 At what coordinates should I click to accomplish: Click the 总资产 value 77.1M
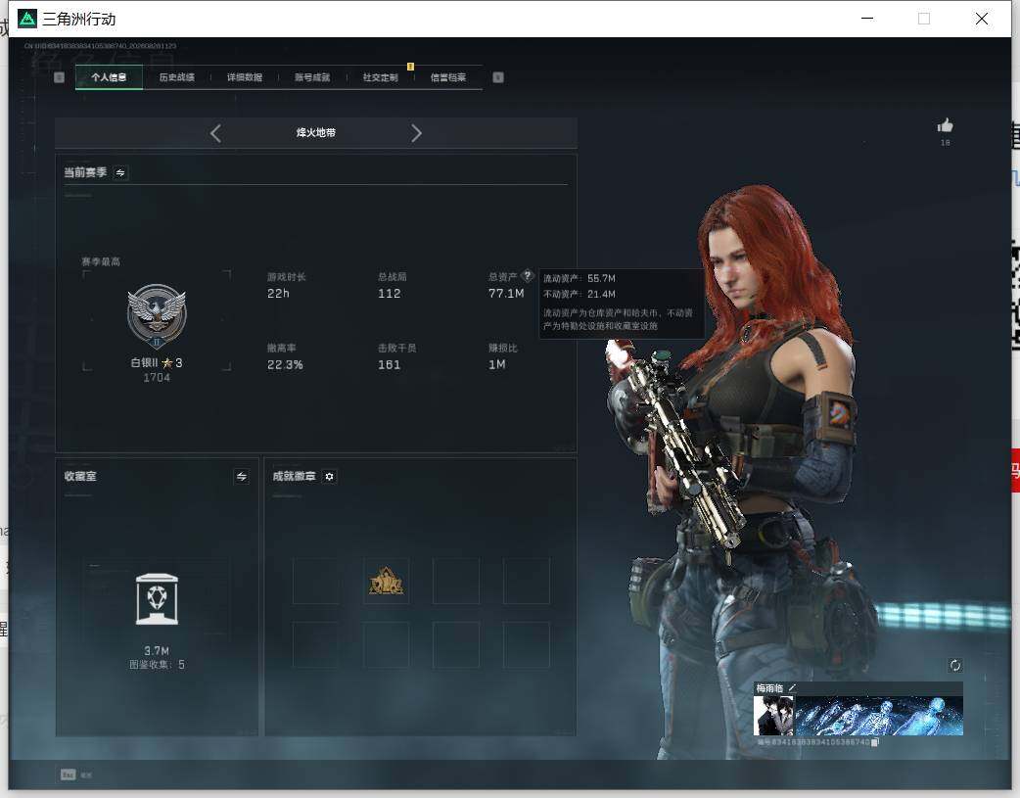(506, 294)
